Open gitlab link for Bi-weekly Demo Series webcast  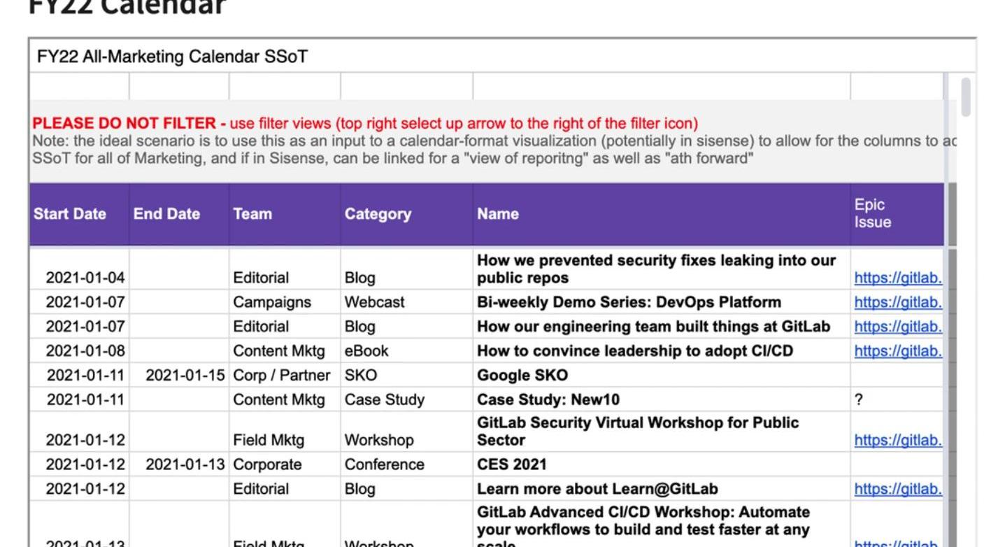[x=897, y=303]
